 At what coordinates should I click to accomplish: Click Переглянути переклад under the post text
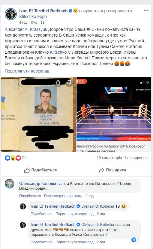(27, 71)
